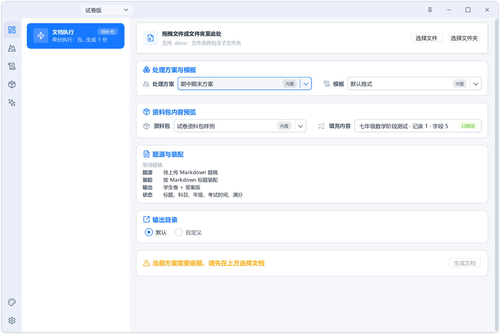500x334 pixels.
Task: Expand the 资料包 dropdown arrow
Action: [x=301, y=126]
